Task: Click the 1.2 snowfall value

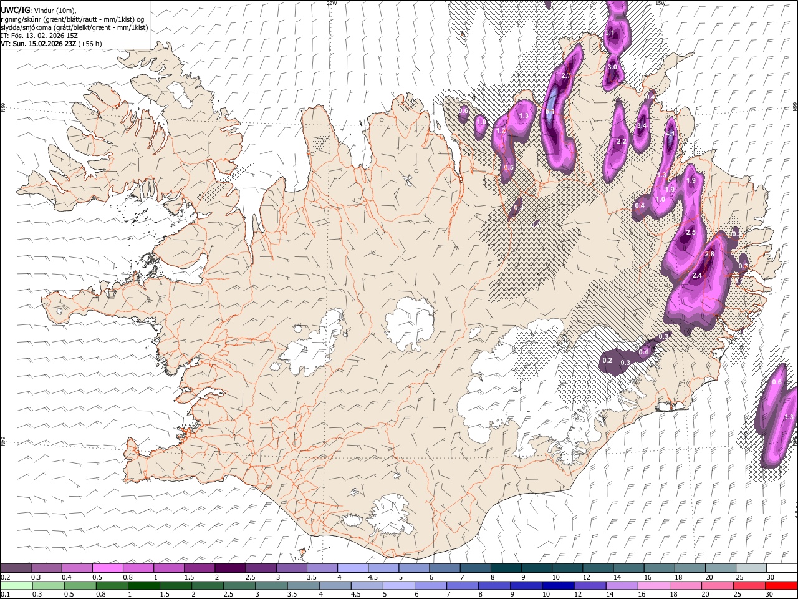Action: 501,130
